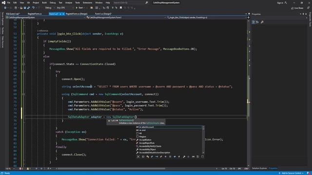This screenshot has height=175, width=312.
Task: Toggle the wrench properties IntelliSense filter
Action: 184,157
